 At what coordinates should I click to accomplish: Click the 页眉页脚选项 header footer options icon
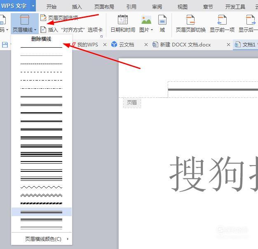[43, 18]
